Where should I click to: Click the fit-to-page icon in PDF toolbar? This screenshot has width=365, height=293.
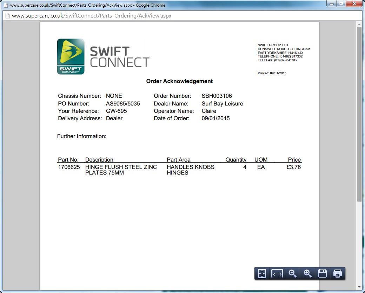[x=262, y=273]
